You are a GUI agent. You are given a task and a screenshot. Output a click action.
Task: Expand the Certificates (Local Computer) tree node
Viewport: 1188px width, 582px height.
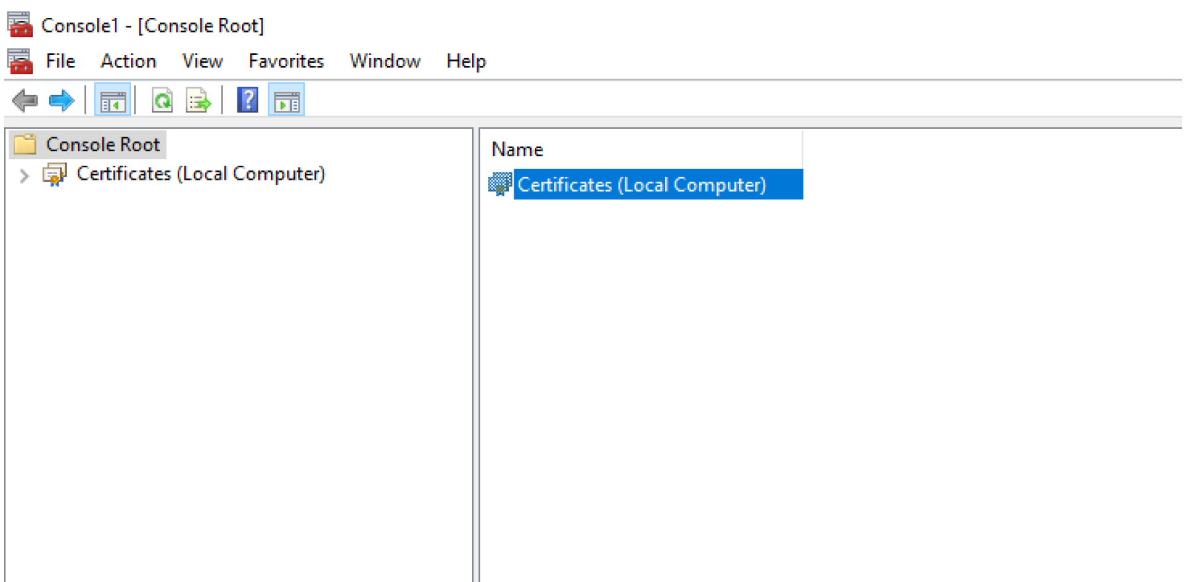[x=24, y=176]
